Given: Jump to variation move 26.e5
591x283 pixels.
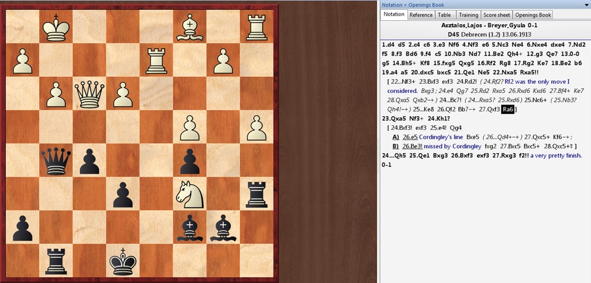Looking at the screenshot, I should tap(410, 137).
